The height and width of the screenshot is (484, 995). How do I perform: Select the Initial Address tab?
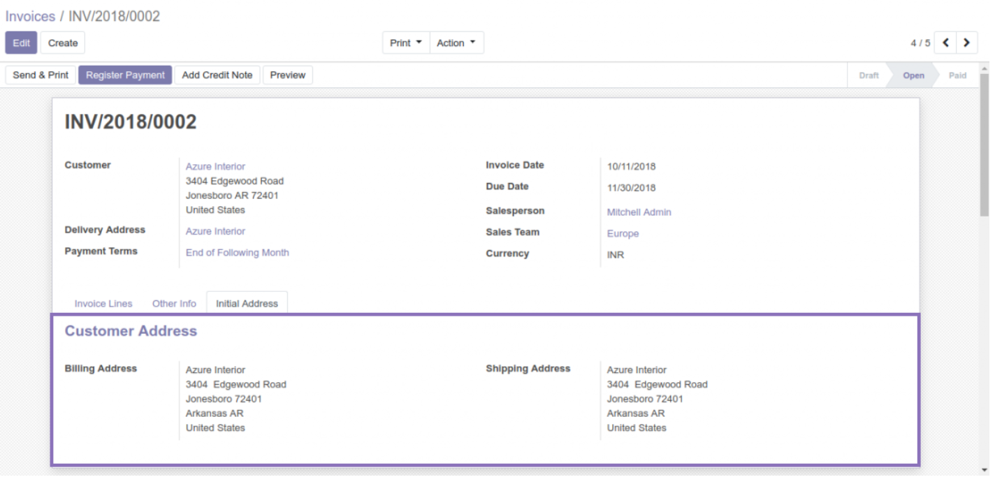click(x=247, y=304)
